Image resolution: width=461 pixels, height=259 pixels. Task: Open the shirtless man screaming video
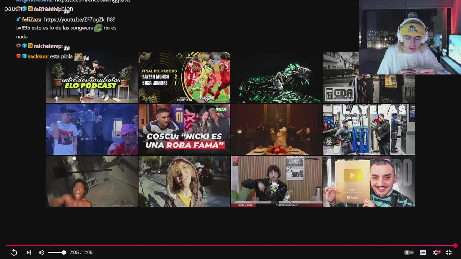92,181
